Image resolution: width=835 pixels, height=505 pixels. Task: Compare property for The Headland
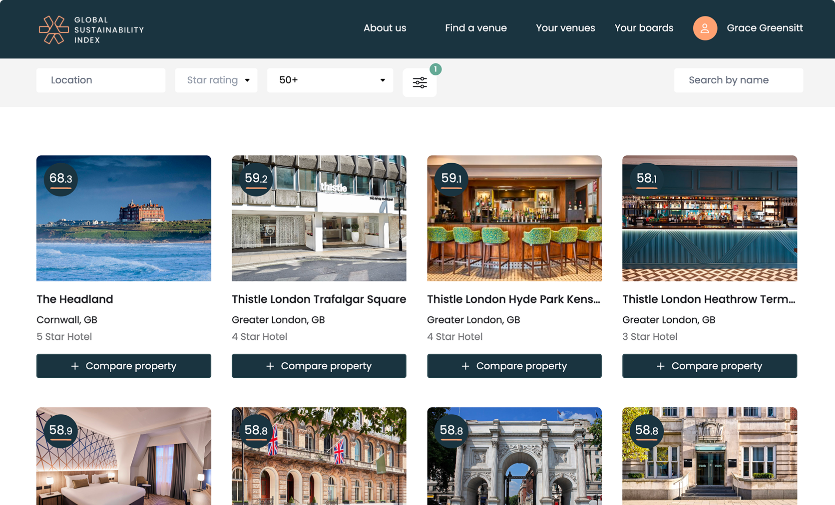tap(124, 366)
